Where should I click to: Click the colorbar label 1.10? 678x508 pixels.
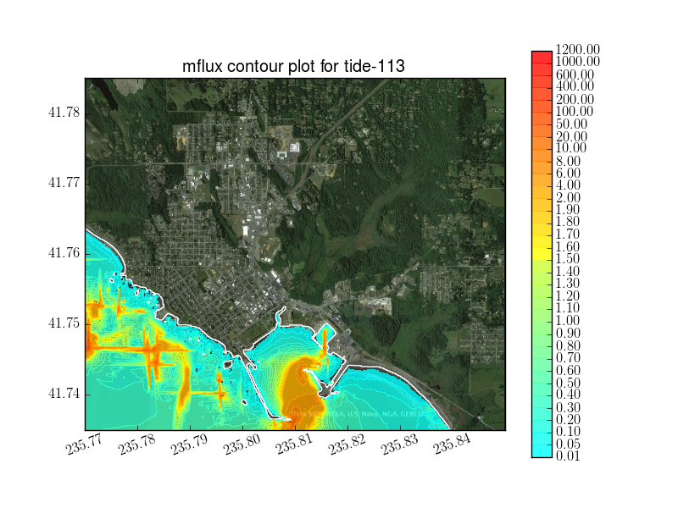(568, 308)
